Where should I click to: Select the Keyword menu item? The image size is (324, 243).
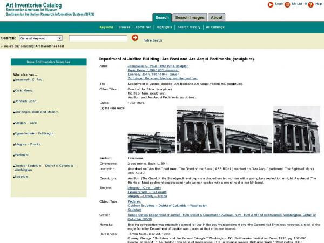point(106,27)
